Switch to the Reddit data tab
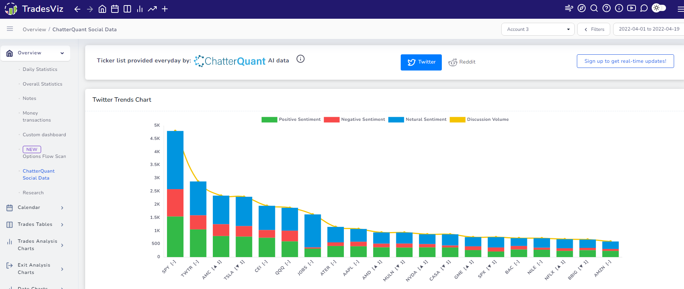Screen dimensions: 684x289 (462, 62)
